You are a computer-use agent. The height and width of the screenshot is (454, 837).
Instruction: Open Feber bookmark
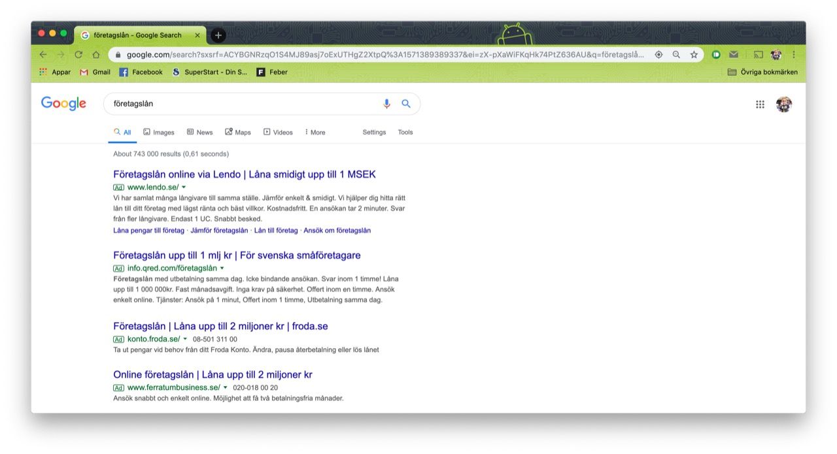[272, 72]
